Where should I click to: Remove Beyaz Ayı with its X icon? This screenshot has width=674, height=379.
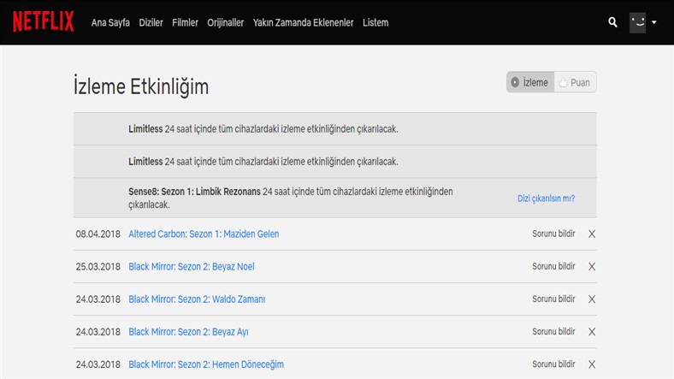coord(592,332)
